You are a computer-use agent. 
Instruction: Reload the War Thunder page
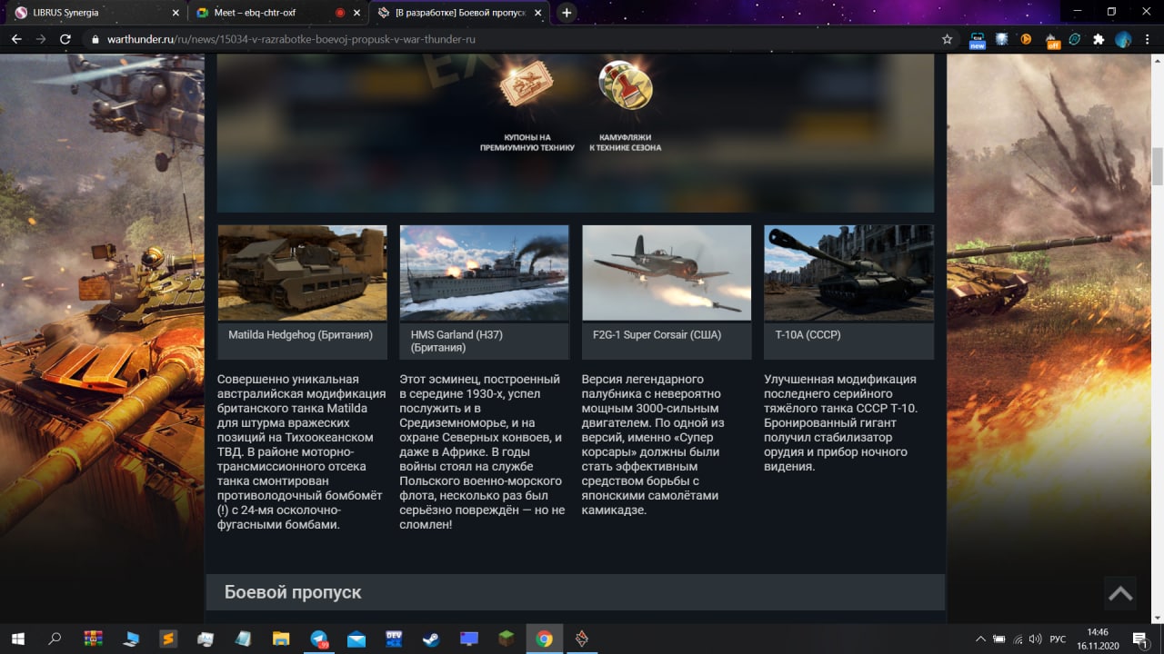tap(65, 39)
